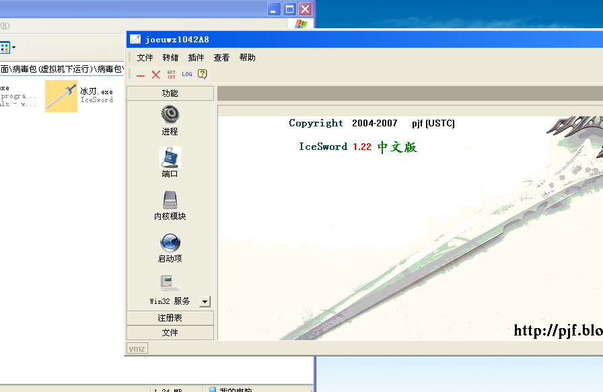Viewport: 603px width, 392px height.
Task: Open the 插件 (Plugins) menu
Action: 196,58
